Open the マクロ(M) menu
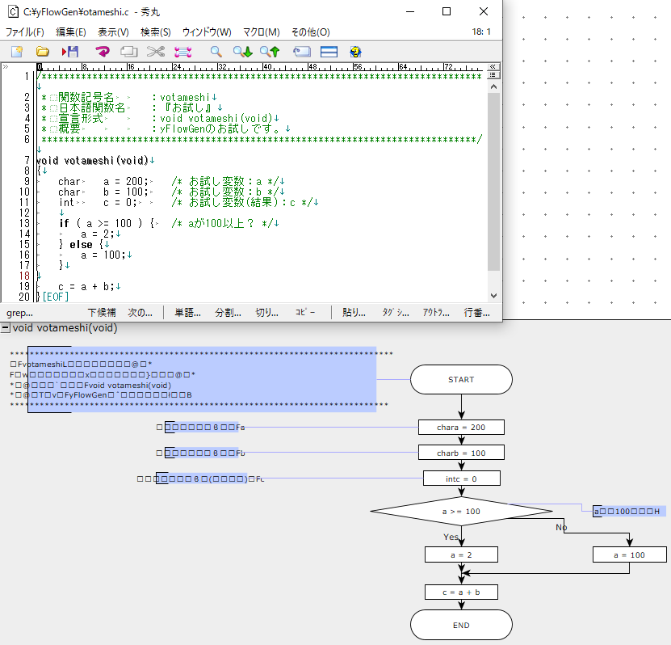 click(x=261, y=32)
